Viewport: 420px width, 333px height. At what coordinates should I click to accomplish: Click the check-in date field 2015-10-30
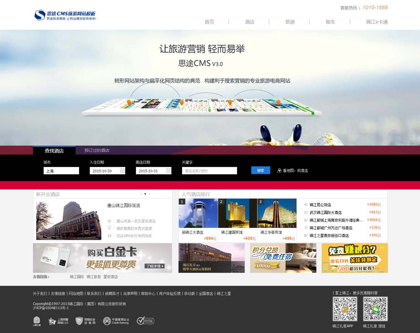(x=108, y=171)
